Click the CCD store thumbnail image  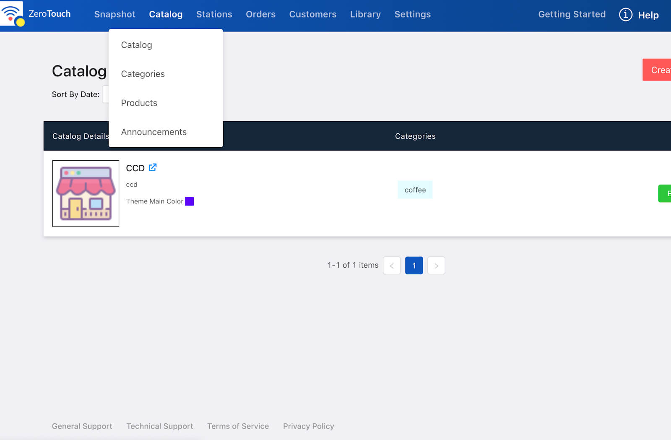click(x=86, y=193)
